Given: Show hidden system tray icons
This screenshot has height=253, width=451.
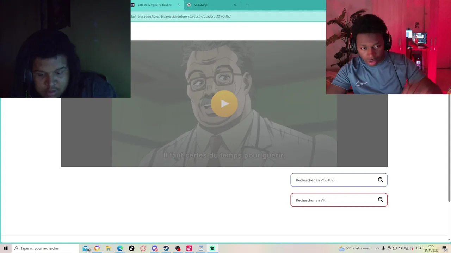Looking at the screenshot, I should pyautogui.click(x=378, y=248).
